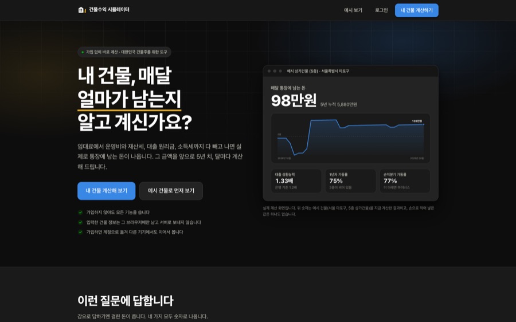Click the window-control dots in the preview card title bar
This screenshot has width=516, height=322.
pyautogui.click(x=275, y=71)
